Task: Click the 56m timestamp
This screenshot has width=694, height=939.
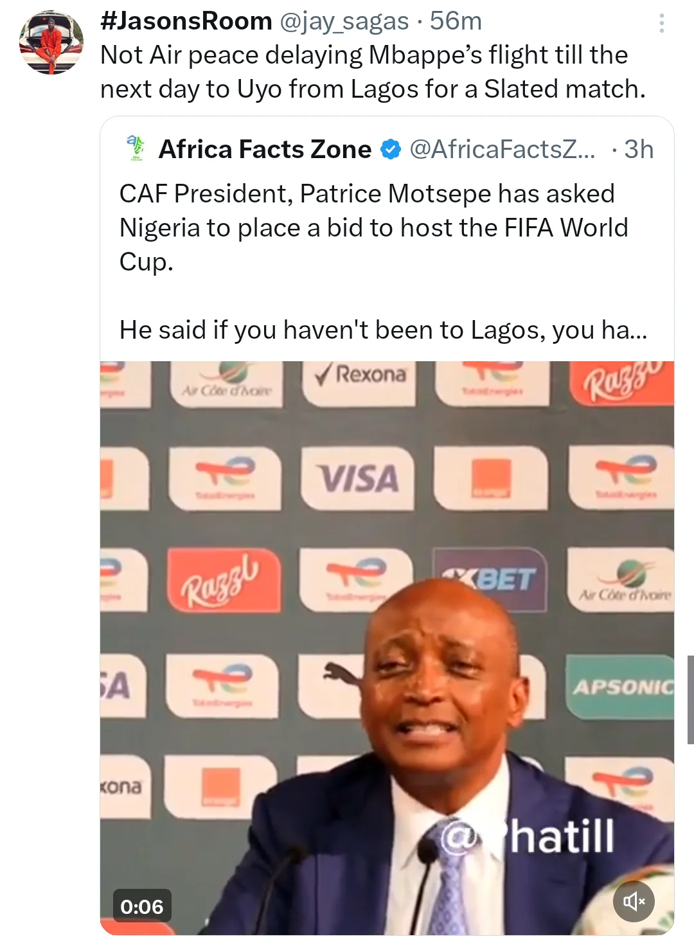Action: click(456, 21)
